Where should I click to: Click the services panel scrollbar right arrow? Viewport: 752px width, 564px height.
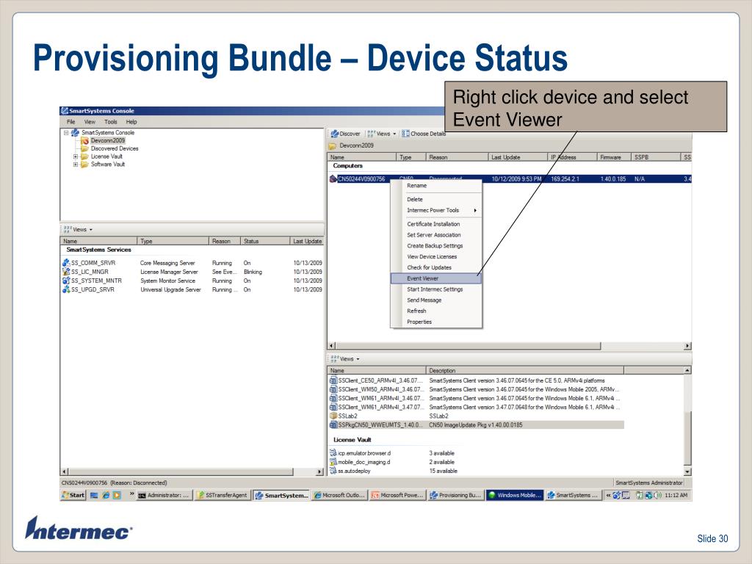[320, 472]
